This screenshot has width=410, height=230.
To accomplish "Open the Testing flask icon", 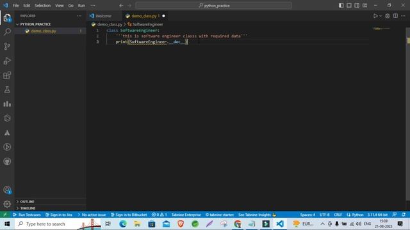I will tap(7, 89).
